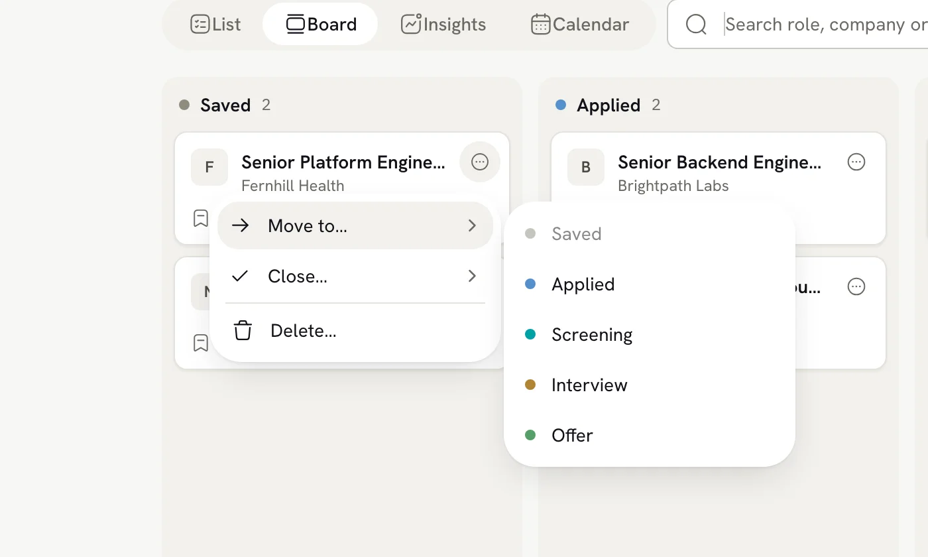Expand the Move to... submenu entry
This screenshot has width=928, height=557.
coord(355,225)
